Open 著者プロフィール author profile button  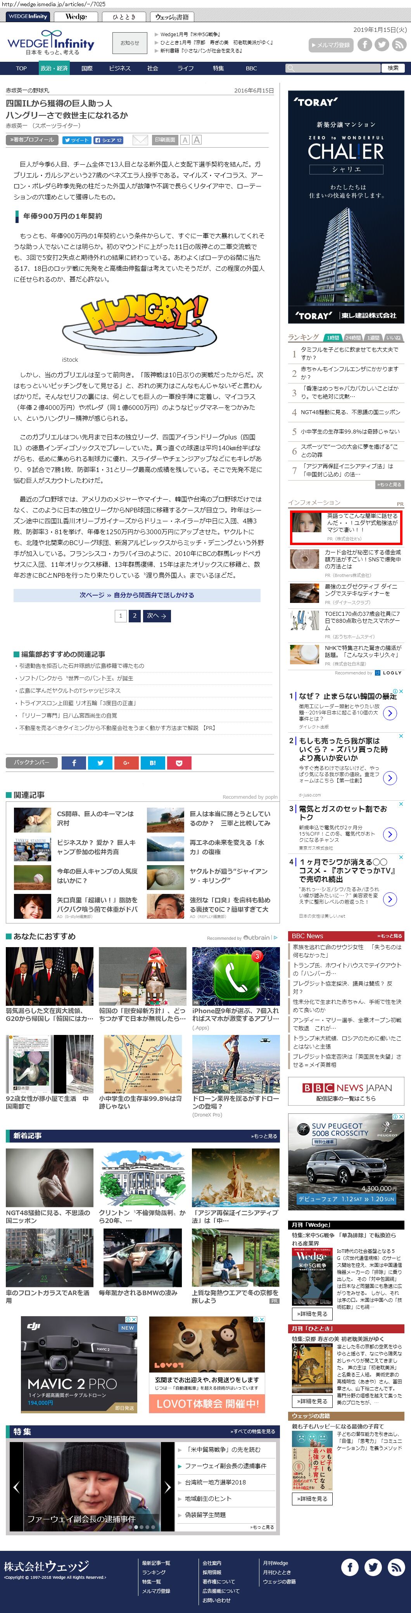coord(32,140)
